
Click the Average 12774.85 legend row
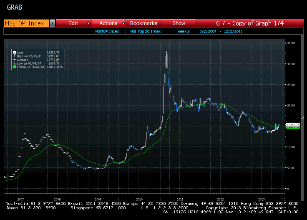pos(36,60)
